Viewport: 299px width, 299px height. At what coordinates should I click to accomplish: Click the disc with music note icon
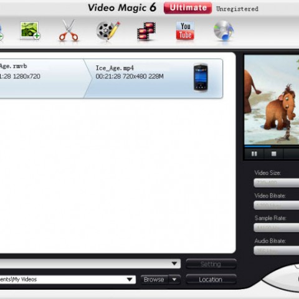(224, 31)
